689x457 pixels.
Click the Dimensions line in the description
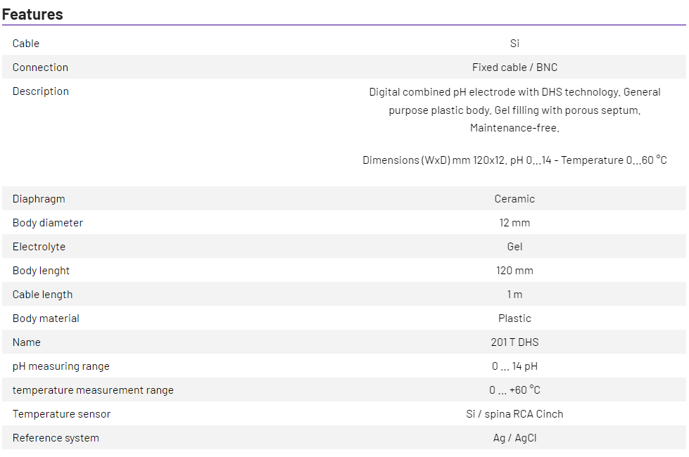point(514,160)
